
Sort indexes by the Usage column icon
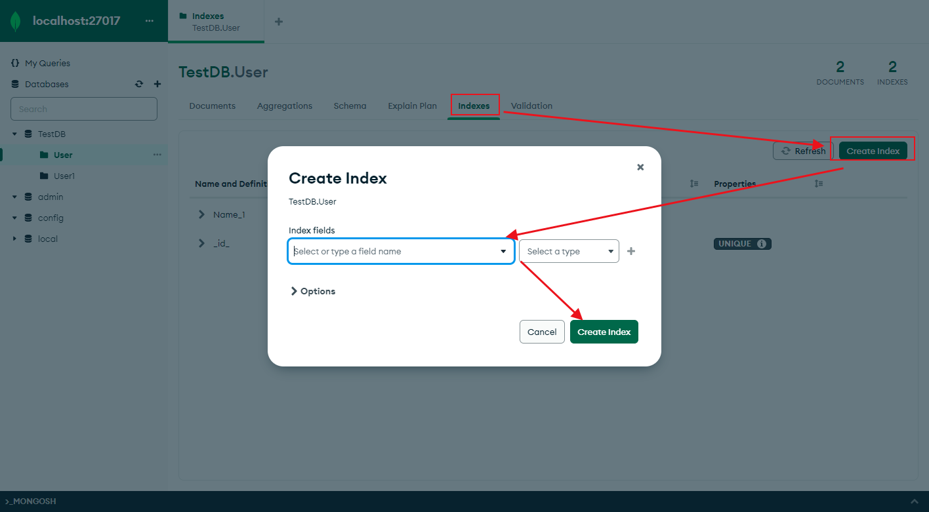[x=694, y=184]
